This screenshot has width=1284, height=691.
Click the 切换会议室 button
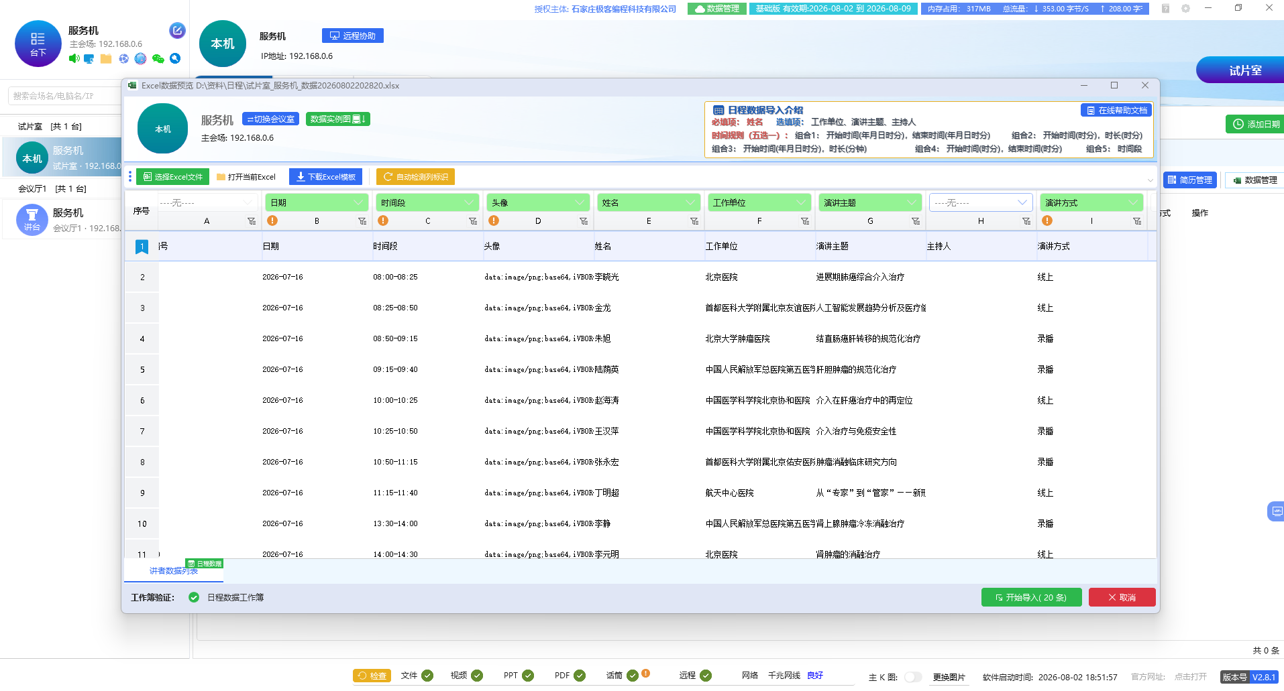click(x=270, y=119)
